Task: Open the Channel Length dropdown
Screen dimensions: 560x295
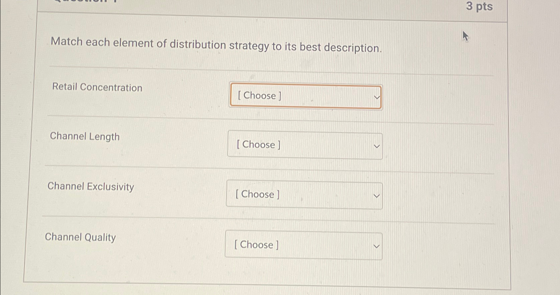Action: coord(304,145)
